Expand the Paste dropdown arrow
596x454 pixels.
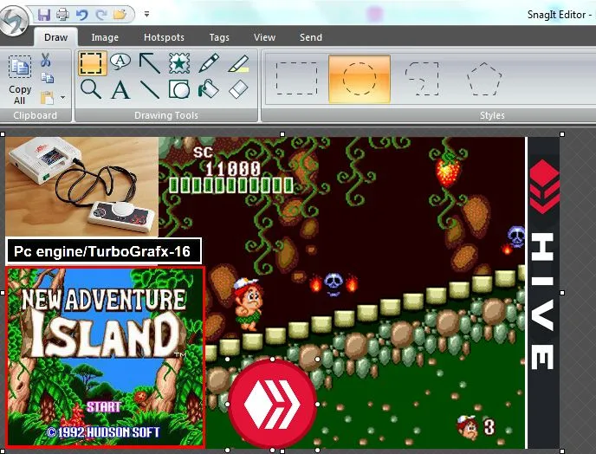click(62, 98)
